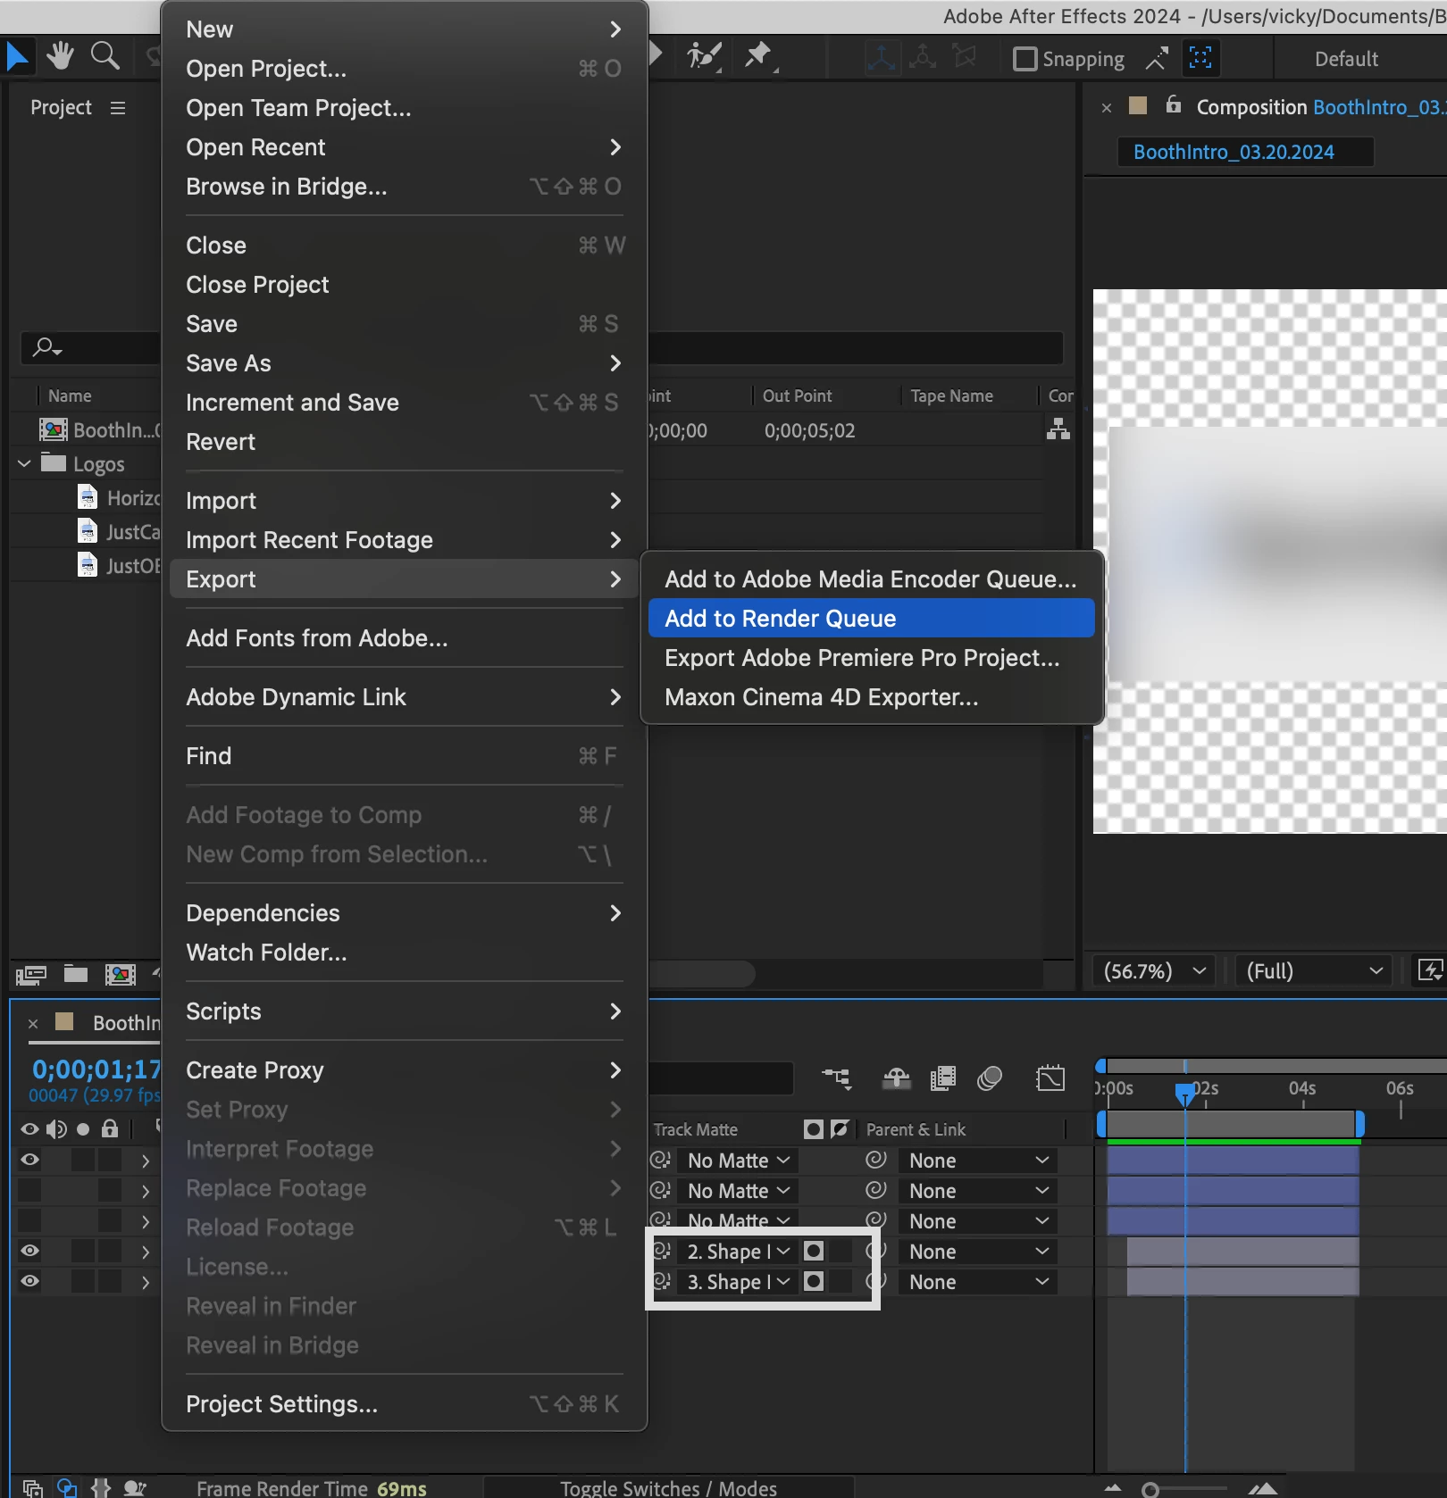Click the New Composition icon
The height and width of the screenshot is (1498, 1447).
(121, 975)
